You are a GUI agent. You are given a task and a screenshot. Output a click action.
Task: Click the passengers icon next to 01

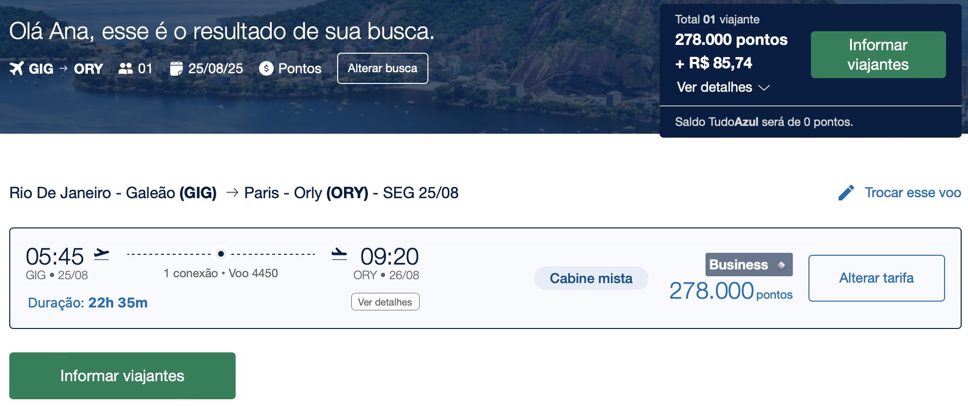(125, 68)
